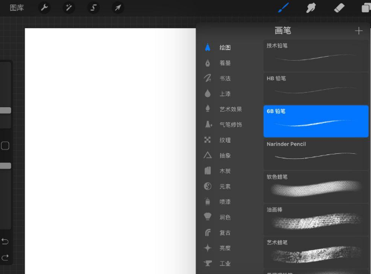The width and height of the screenshot is (371, 274).
Task: Click the 喷漆 spray can icon
Action: [x=207, y=202]
